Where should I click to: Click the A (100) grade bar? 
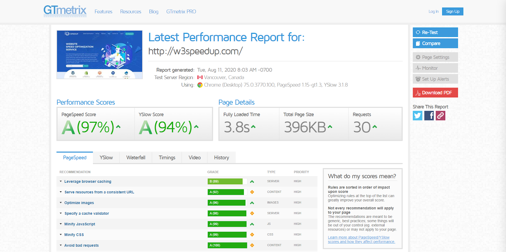pyautogui.click(x=227, y=245)
